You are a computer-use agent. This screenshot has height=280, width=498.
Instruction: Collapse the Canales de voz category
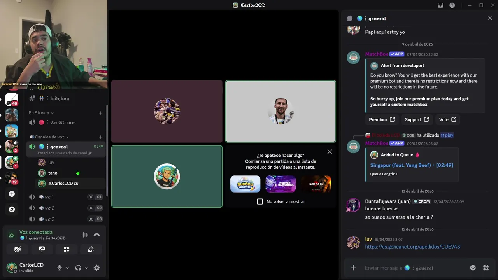click(x=49, y=137)
